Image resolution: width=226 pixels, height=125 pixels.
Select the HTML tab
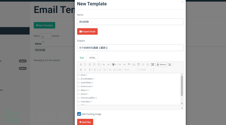tap(92, 58)
